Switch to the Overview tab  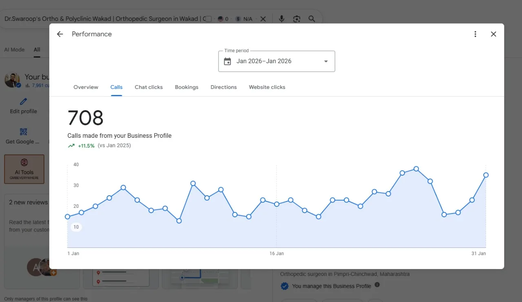[x=86, y=87]
